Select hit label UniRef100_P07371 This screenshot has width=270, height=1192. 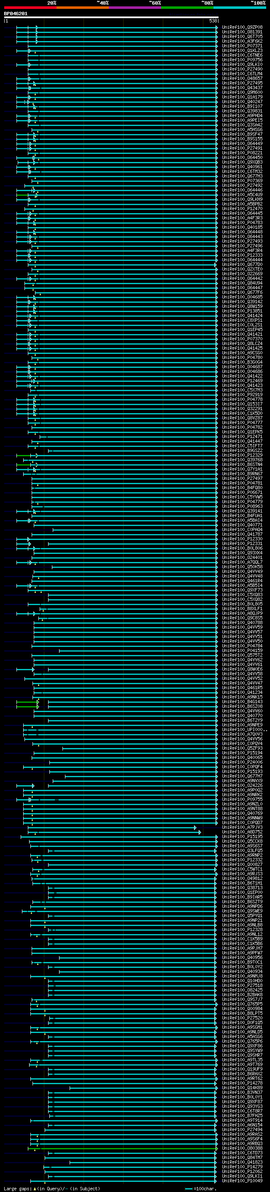coord(242,46)
